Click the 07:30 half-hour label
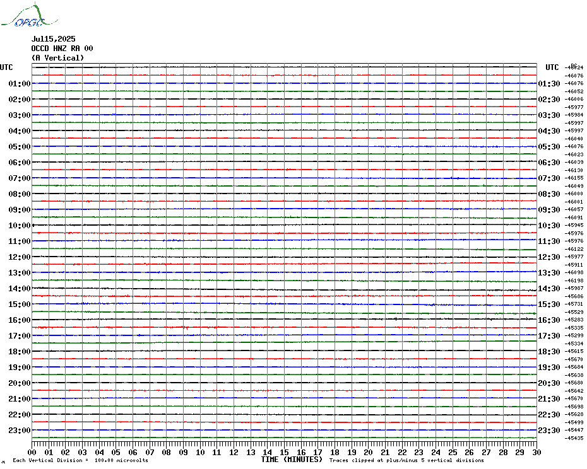Viewport: 587px width, 469px height. click(x=549, y=178)
